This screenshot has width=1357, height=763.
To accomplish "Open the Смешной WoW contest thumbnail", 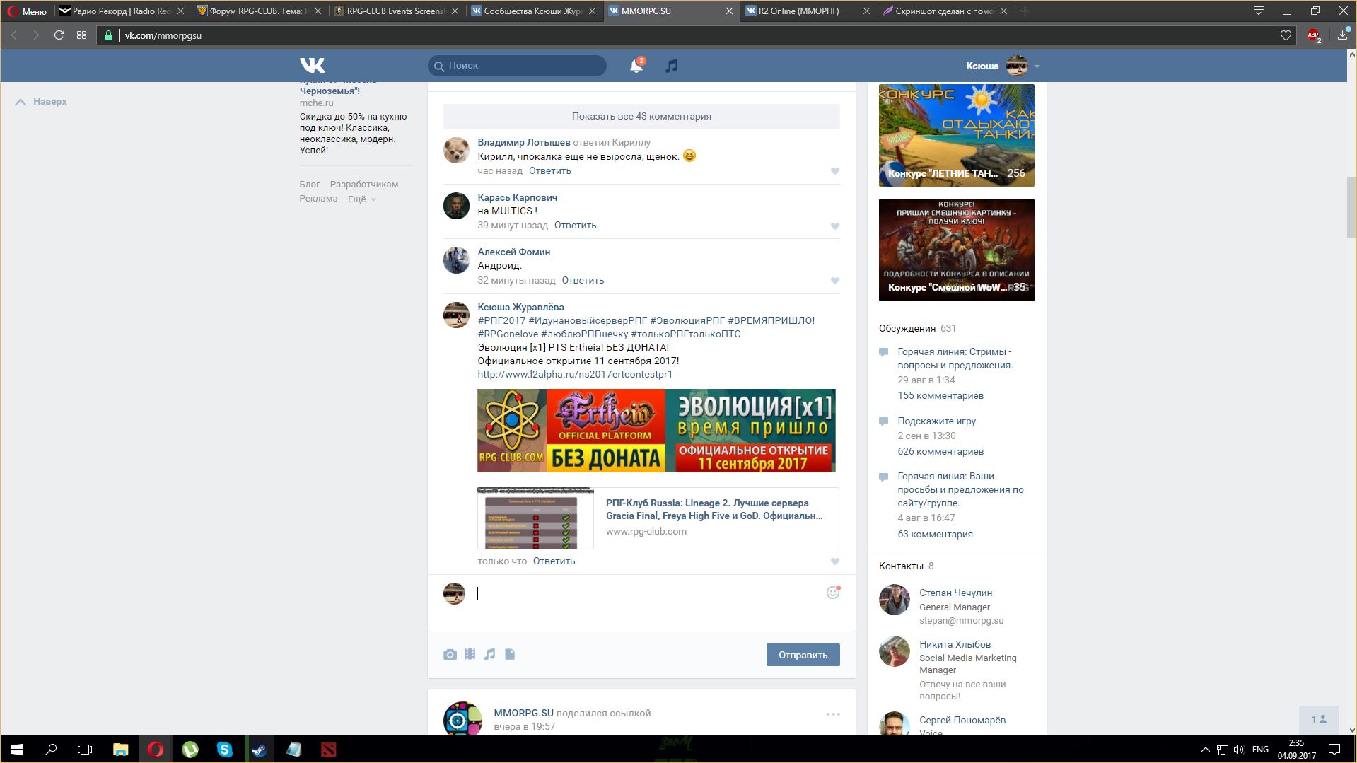I will coord(956,250).
